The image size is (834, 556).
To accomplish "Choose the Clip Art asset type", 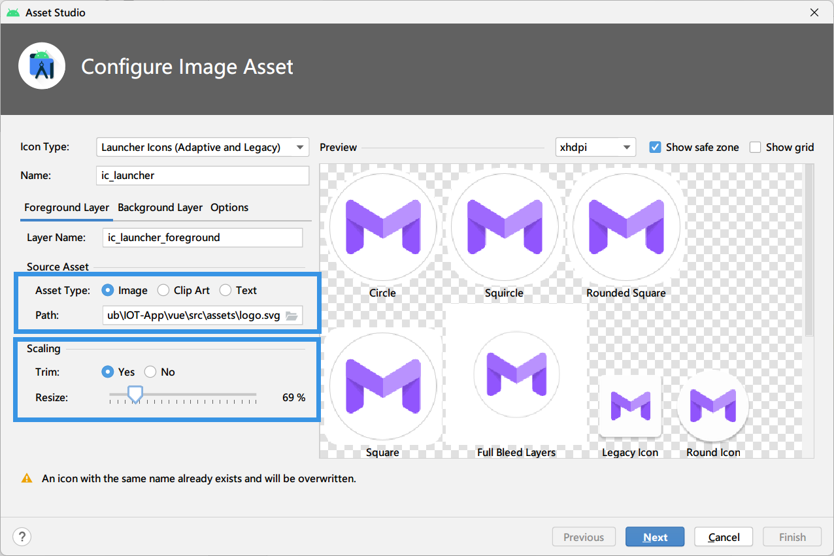I will point(183,290).
